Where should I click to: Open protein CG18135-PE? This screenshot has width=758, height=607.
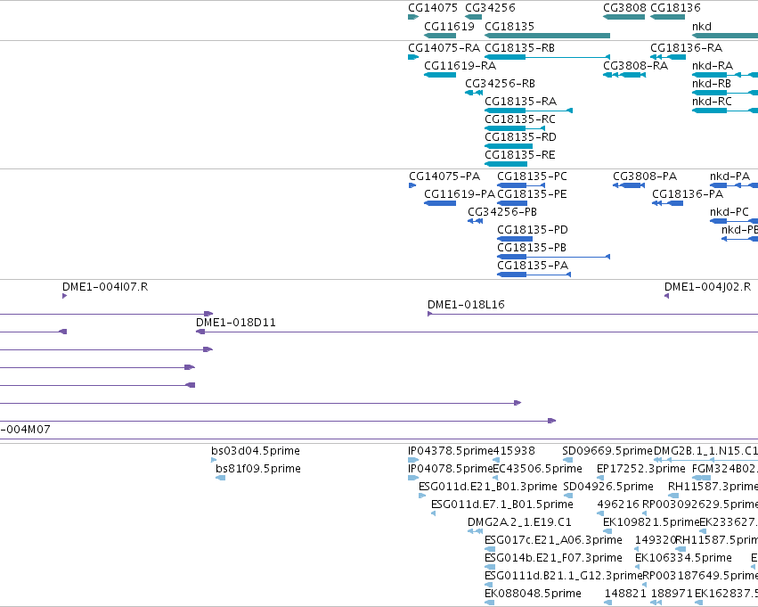pos(532,194)
